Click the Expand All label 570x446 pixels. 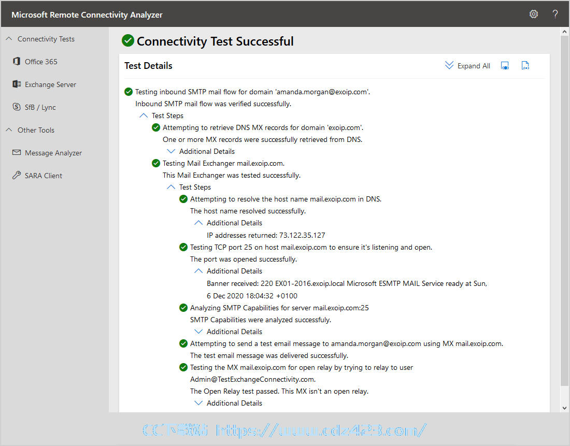474,66
